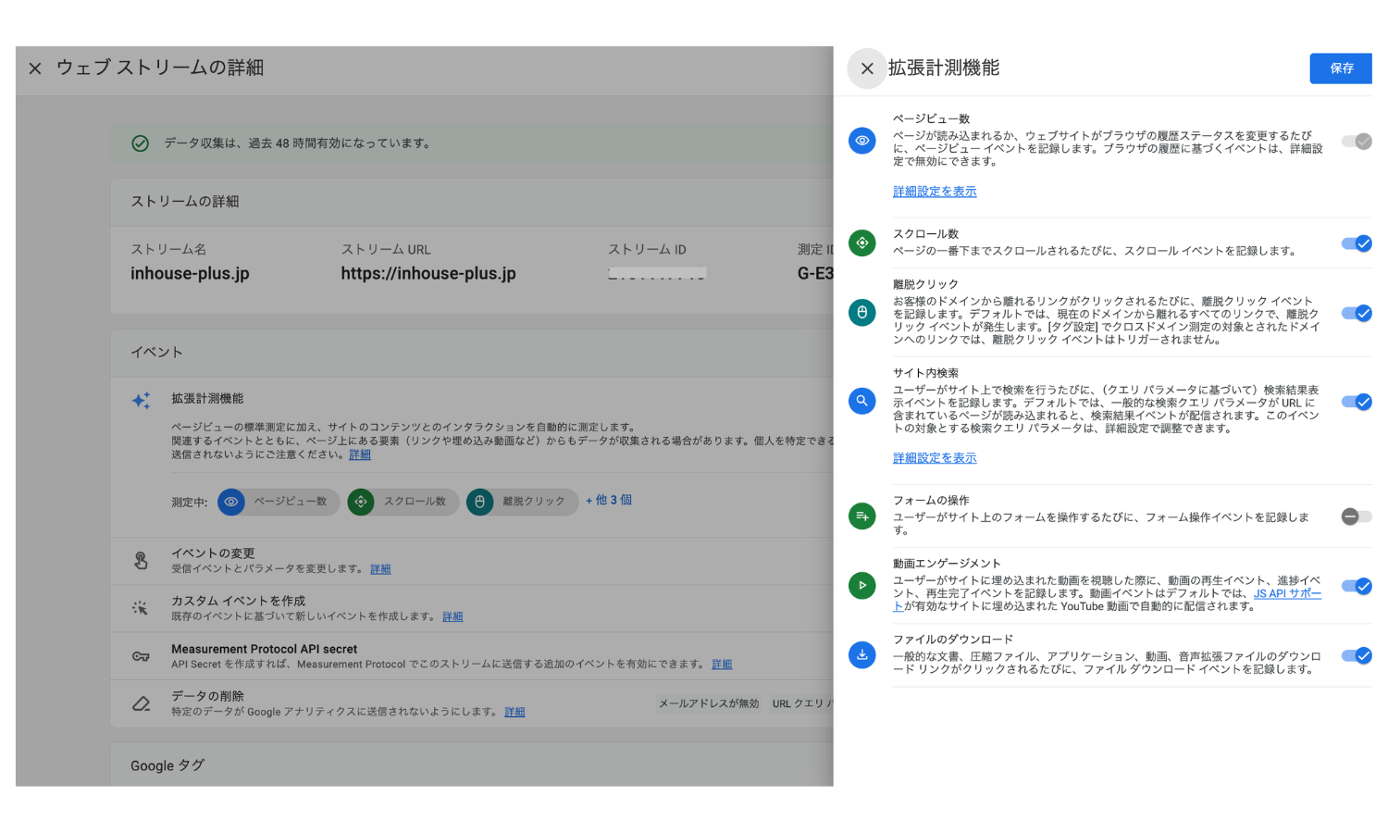Click the カスタム イベントを作成 cursor icon
The width and height of the screenshot is (1388, 833).
pos(141,608)
